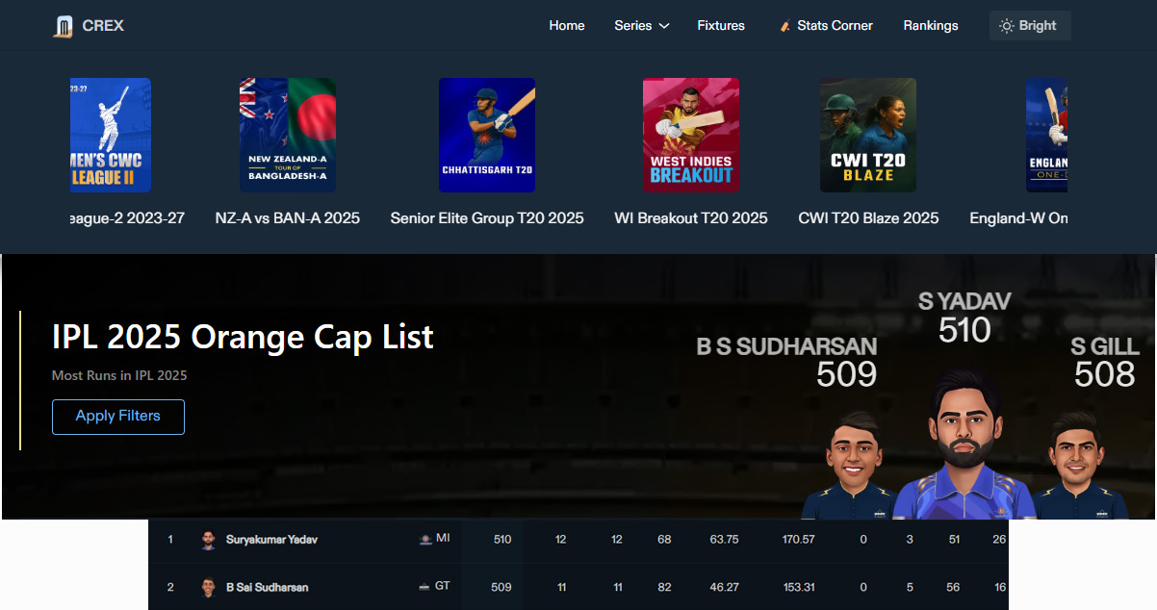The image size is (1157, 610).
Task: Click the Suryakumar Yadav name in table
Action: point(271,540)
